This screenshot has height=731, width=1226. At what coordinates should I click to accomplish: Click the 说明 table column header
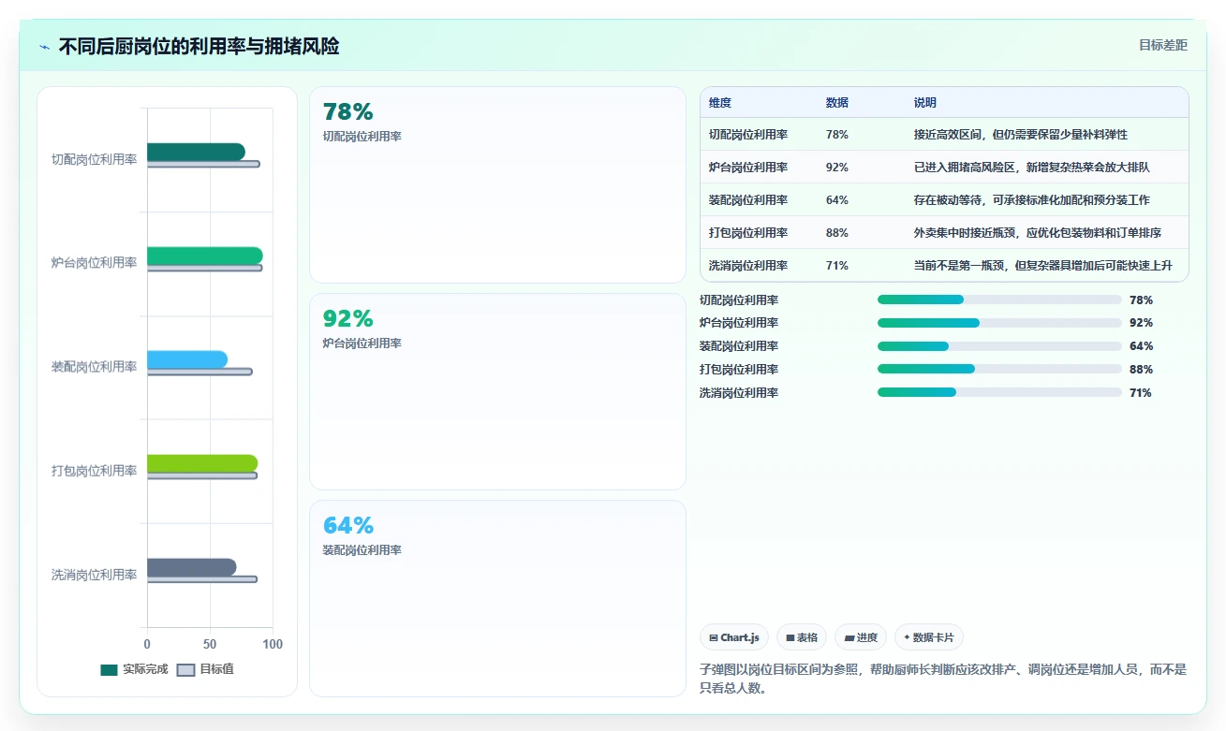click(x=925, y=102)
